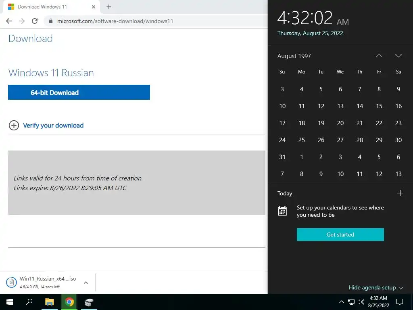Click the padlock site info icon
Screen dimensions: 413x310
[51, 21]
